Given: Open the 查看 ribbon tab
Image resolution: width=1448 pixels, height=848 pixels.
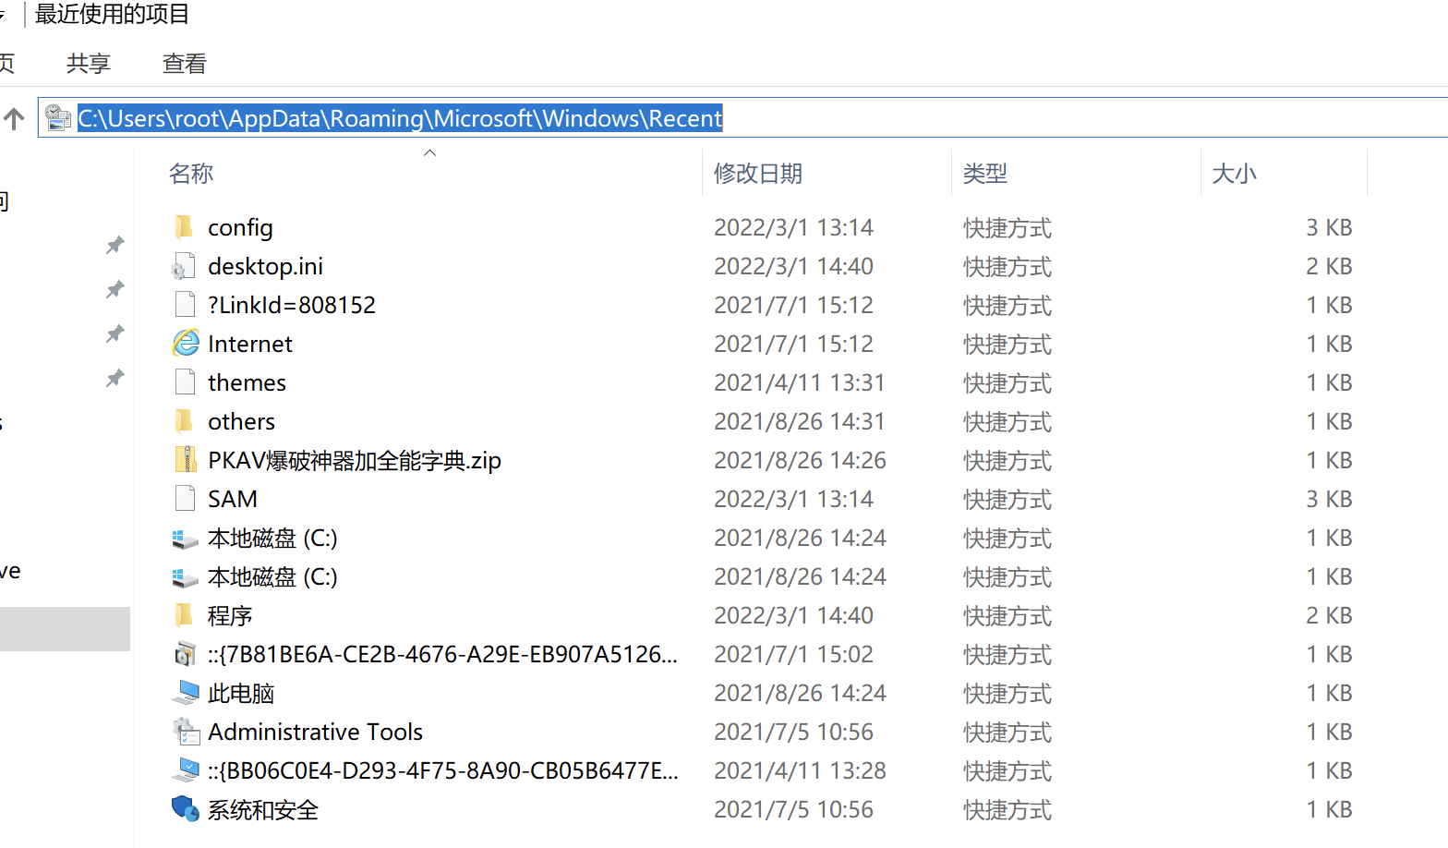Looking at the screenshot, I should (185, 64).
